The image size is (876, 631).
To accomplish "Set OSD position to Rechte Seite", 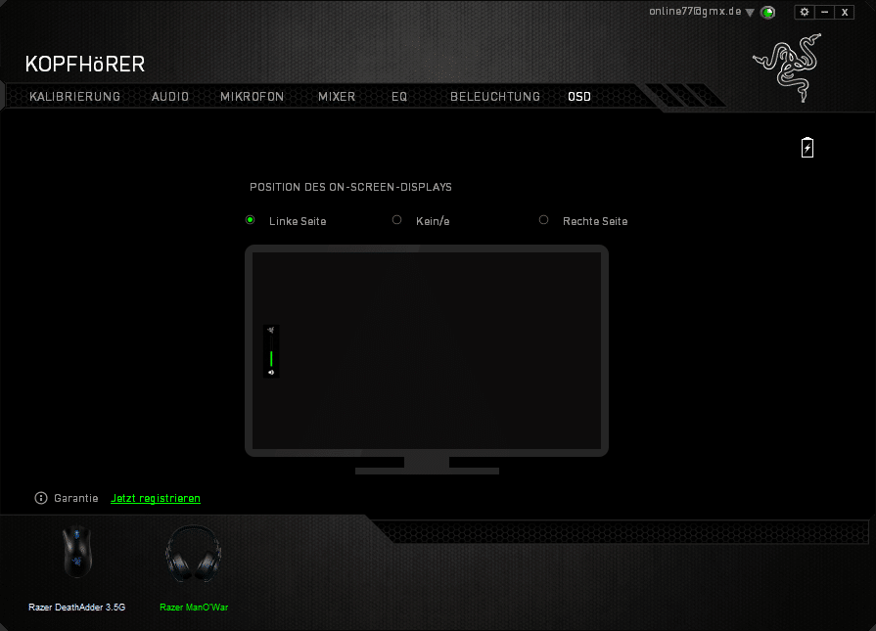I will (x=544, y=220).
